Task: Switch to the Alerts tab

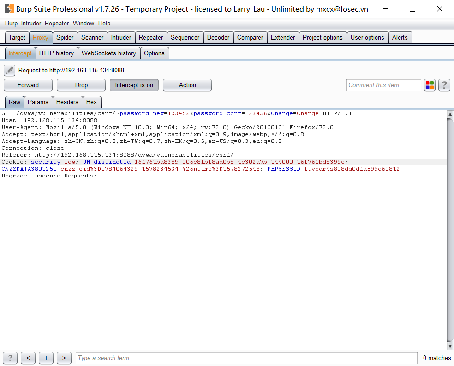Action: pos(400,38)
